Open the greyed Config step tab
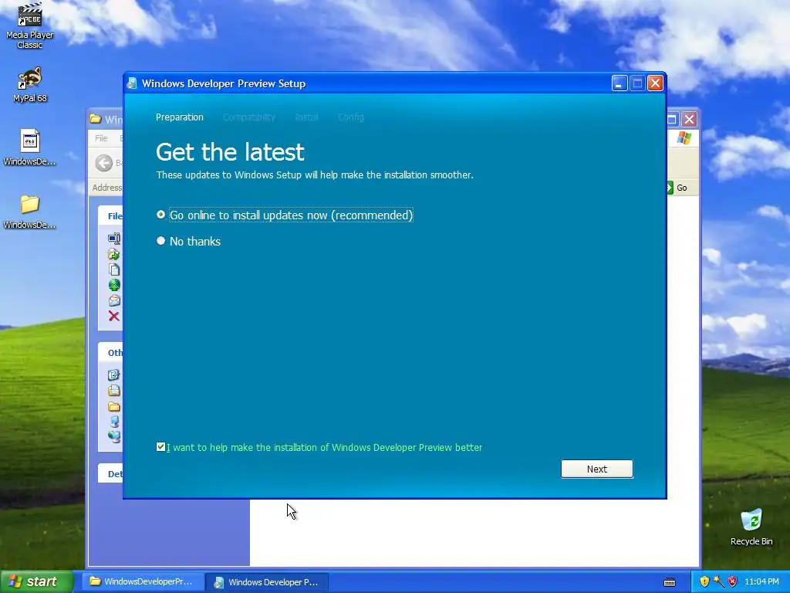This screenshot has width=790, height=593. [x=351, y=117]
